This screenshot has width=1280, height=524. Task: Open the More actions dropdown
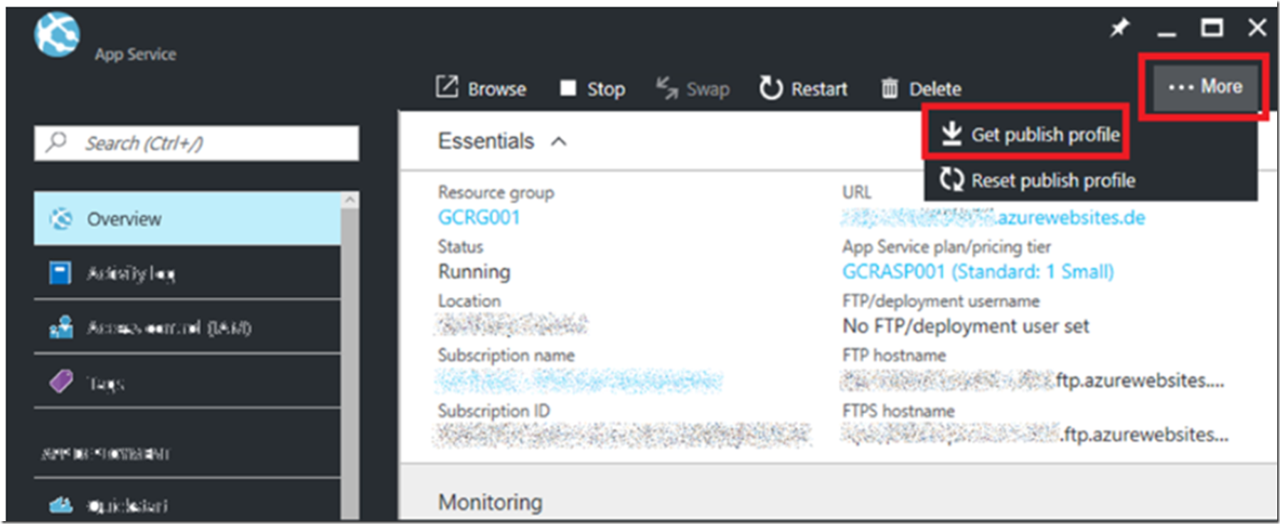(x=1205, y=87)
